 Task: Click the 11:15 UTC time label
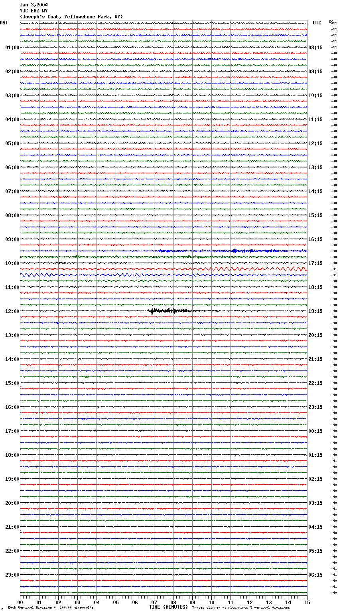pyautogui.click(x=315, y=119)
